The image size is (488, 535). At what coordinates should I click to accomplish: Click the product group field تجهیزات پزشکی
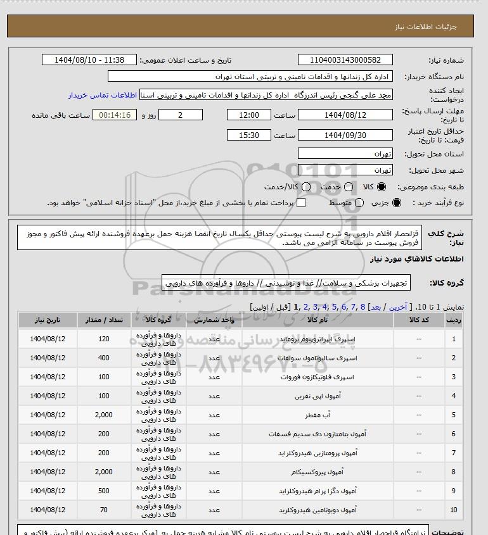tap(286, 283)
